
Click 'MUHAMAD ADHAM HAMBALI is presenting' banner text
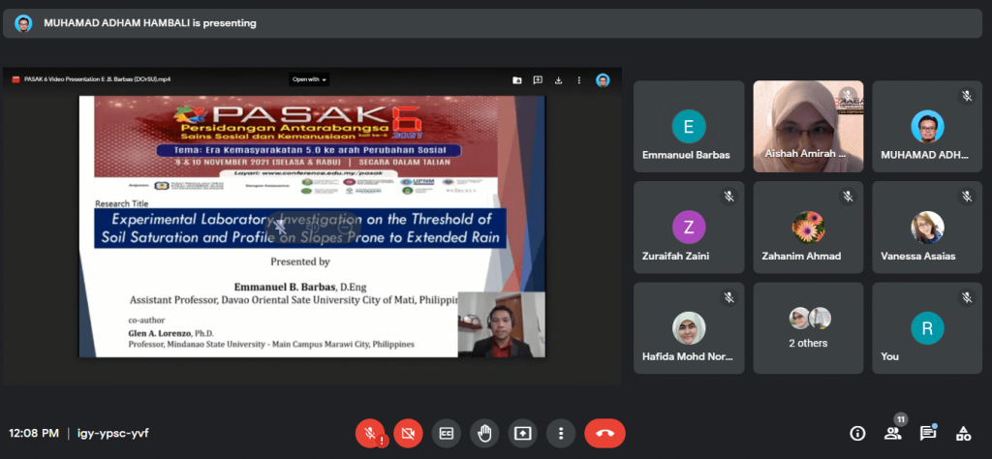click(x=150, y=23)
